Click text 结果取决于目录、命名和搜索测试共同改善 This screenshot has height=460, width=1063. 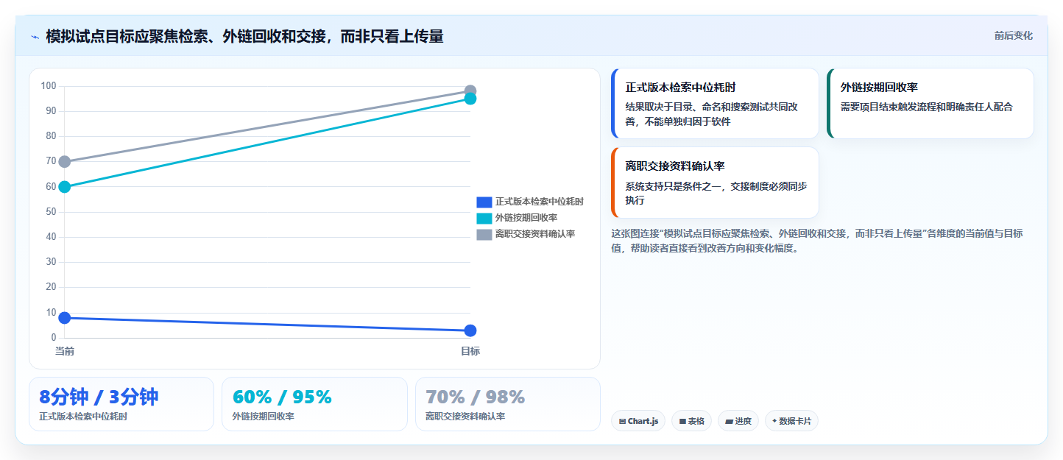[x=712, y=113]
